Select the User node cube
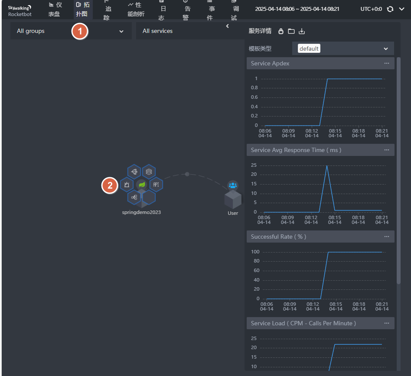The image size is (411, 376). pyautogui.click(x=233, y=199)
